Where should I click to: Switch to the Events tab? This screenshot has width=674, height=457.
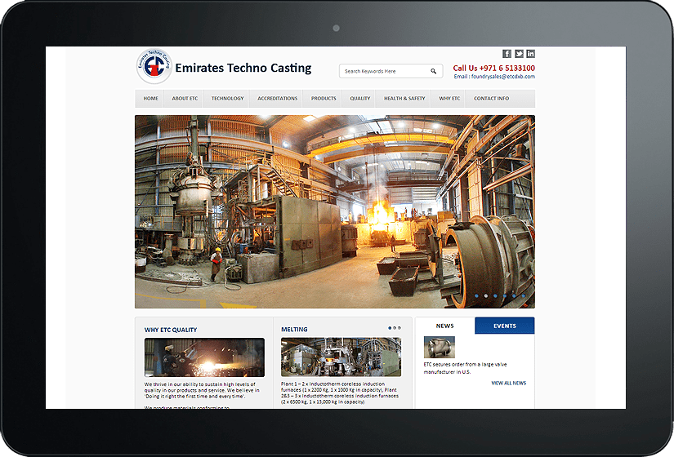(505, 326)
